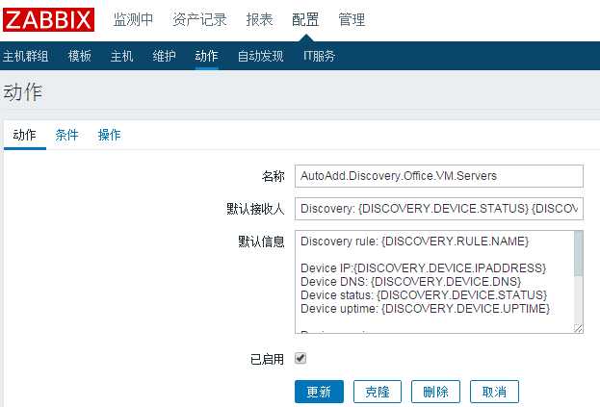Click the 'Device DNS: {DISCOVERY.DEVICE.DNS}' line
Viewport: 600px width, 407px height.
coord(410,282)
